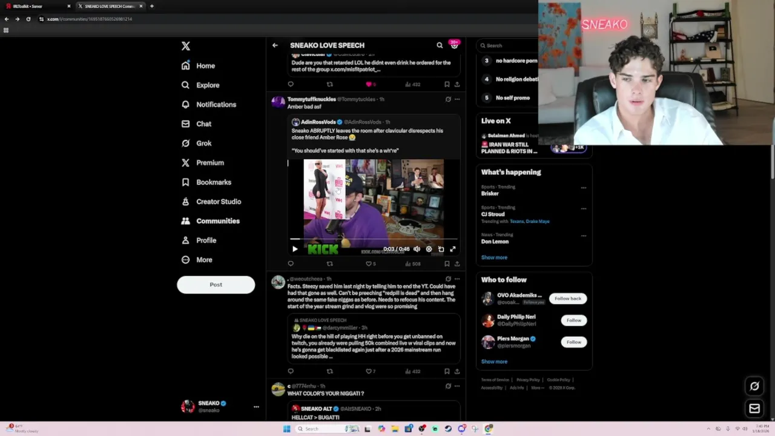Open Explore in the sidebar
Screen dimensions: 775x436
200,85
